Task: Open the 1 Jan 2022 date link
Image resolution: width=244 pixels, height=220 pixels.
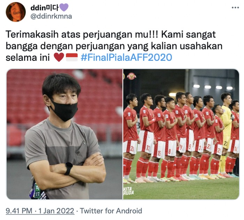Action: pyautogui.click(x=56, y=211)
